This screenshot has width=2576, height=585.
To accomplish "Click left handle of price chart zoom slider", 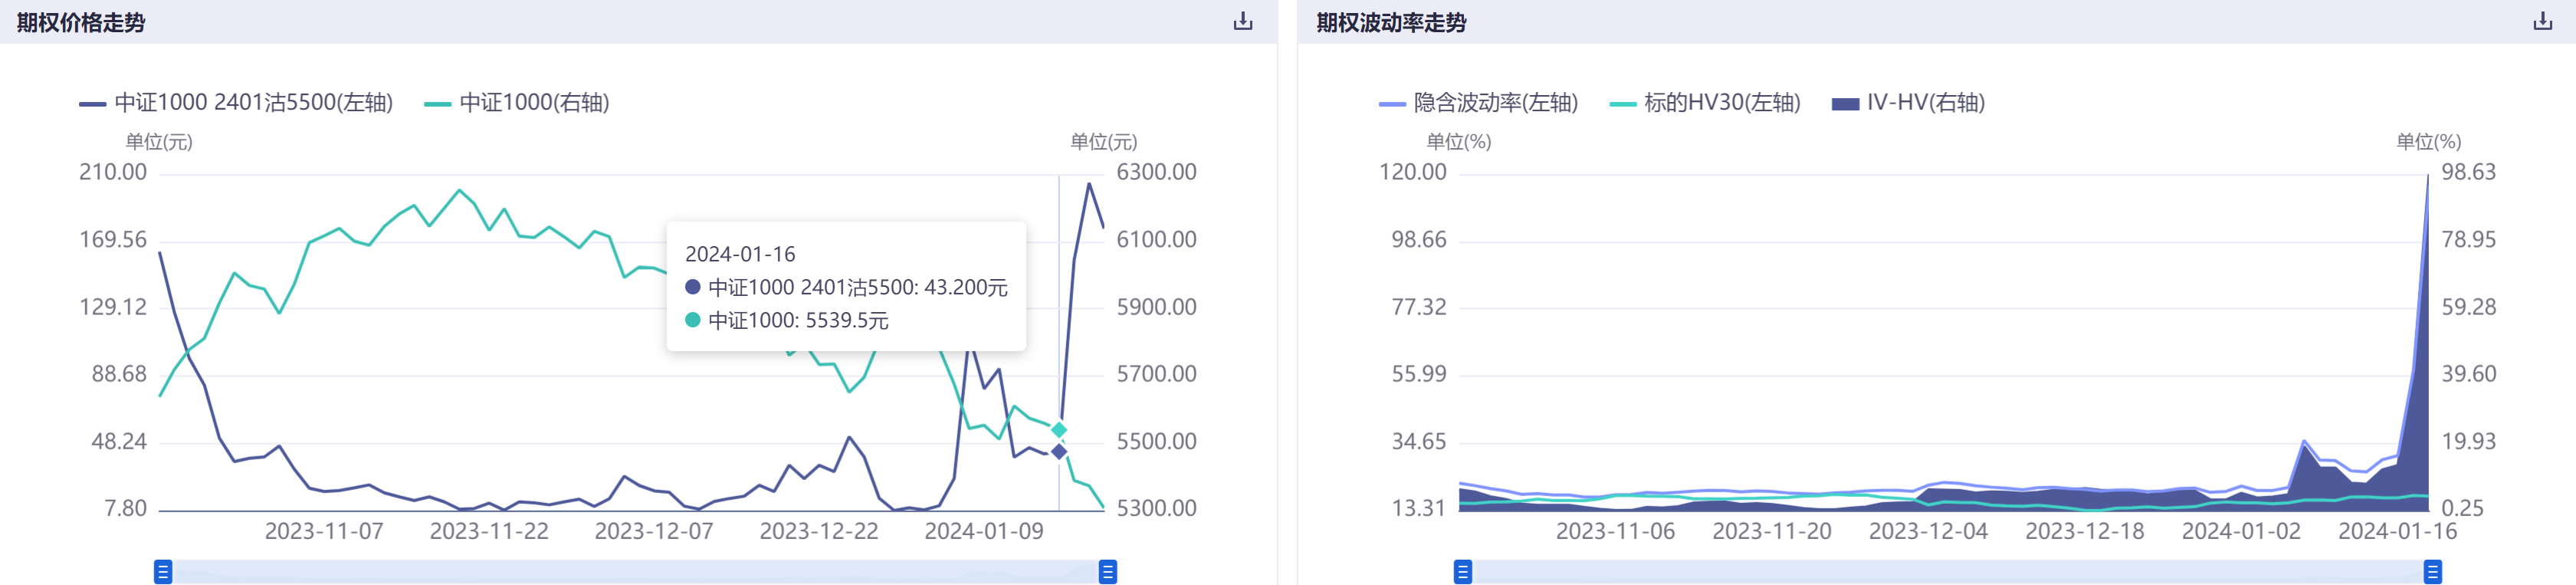I will click(x=163, y=571).
